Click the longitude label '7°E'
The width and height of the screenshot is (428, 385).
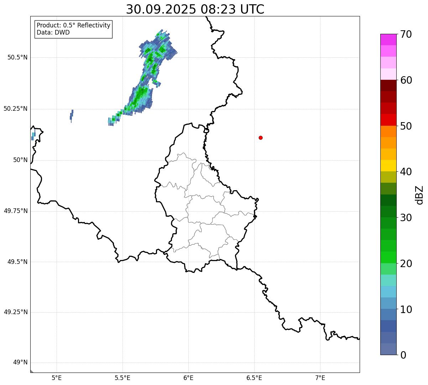point(320,378)
